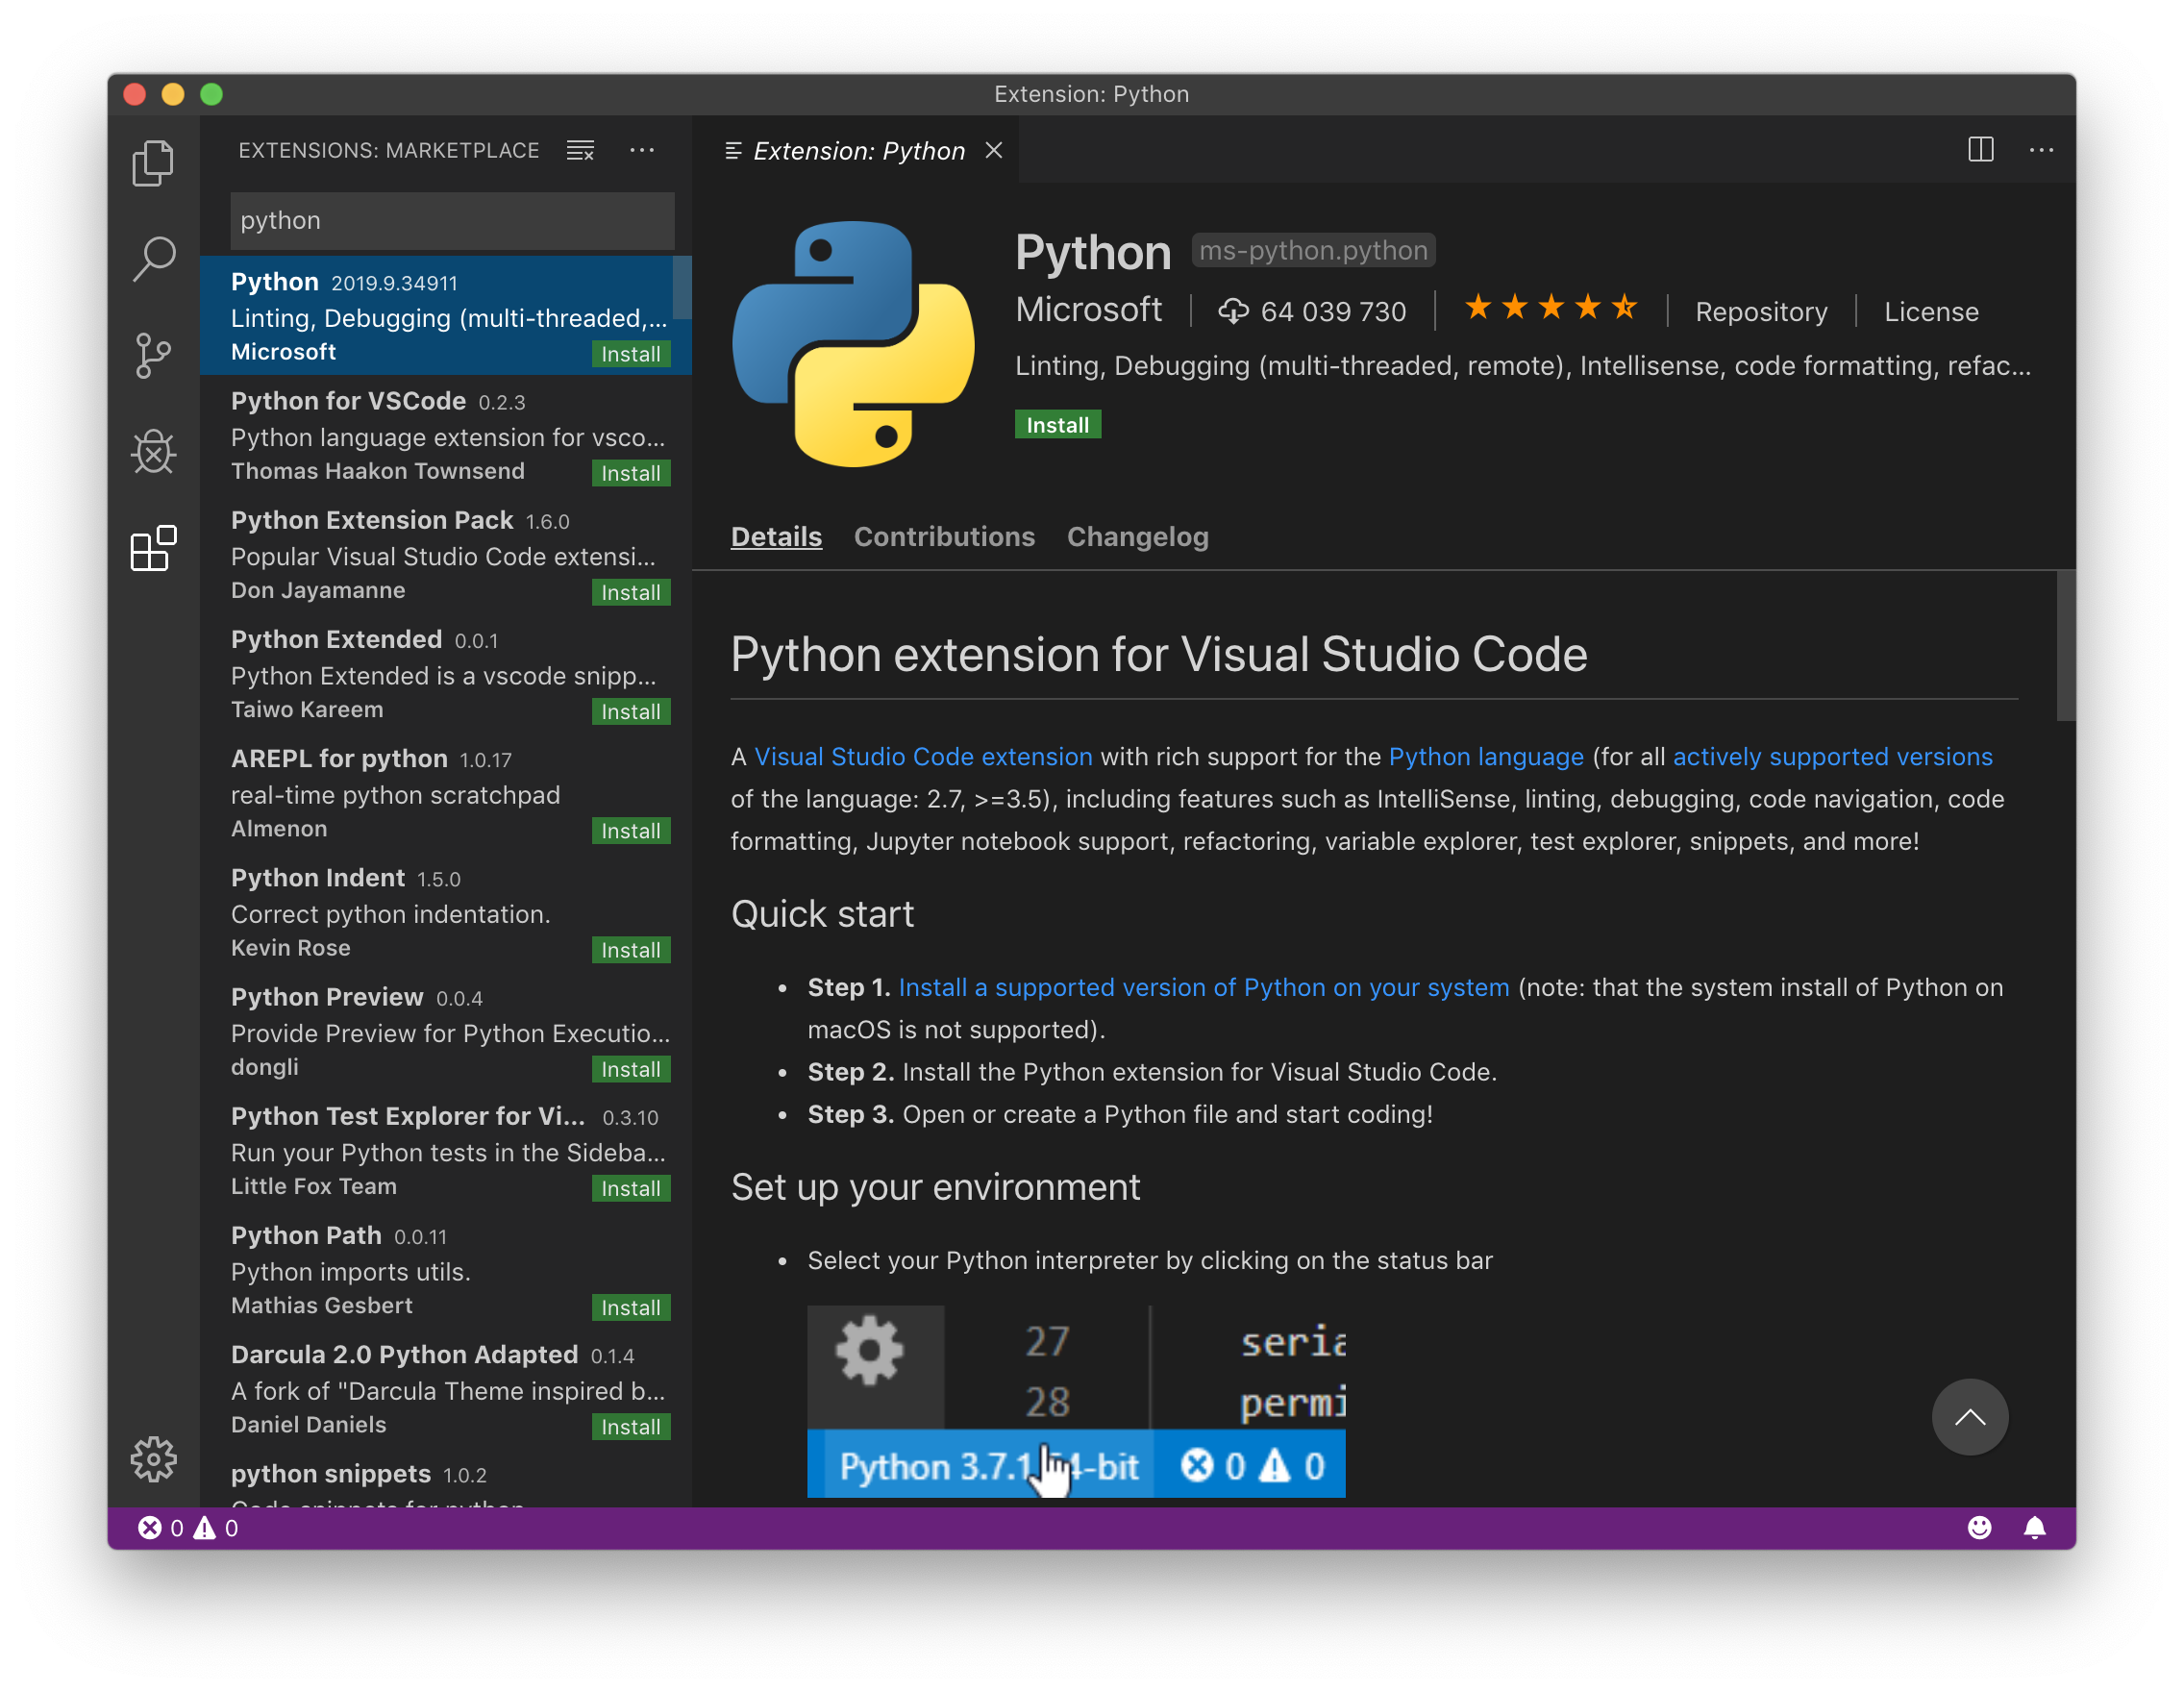The width and height of the screenshot is (2184, 1692).
Task: Open More Actions menu for Extensions panel
Action: (642, 150)
